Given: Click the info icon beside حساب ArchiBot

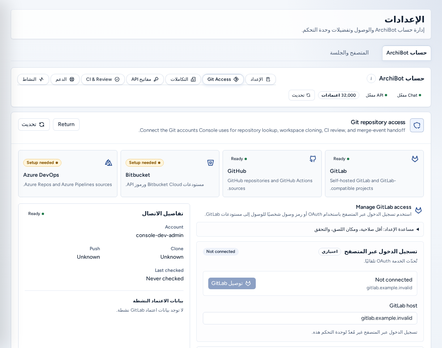Looking at the screenshot, I should [371, 78].
